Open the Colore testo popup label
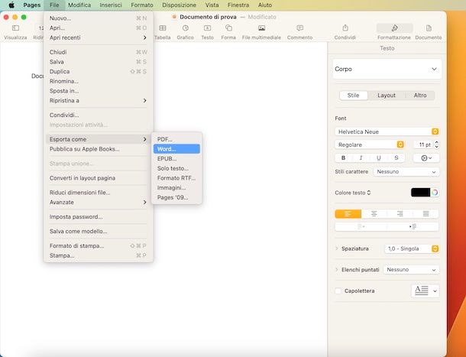This screenshot has width=466, height=357. pos(352,193)
